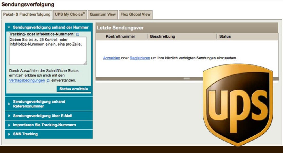Open the Quantum View tab
Image resolution: width=283 pixels, height=153 pixels.
coord(103,14)
